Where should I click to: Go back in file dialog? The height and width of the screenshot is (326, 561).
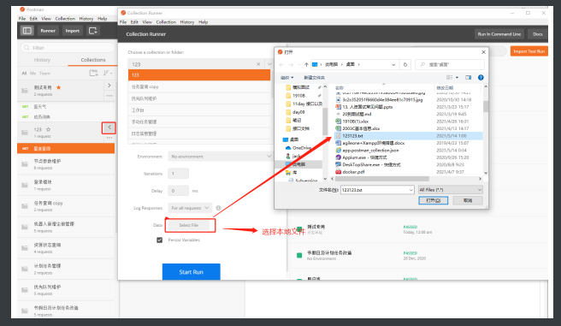click(x=281, y=64)
